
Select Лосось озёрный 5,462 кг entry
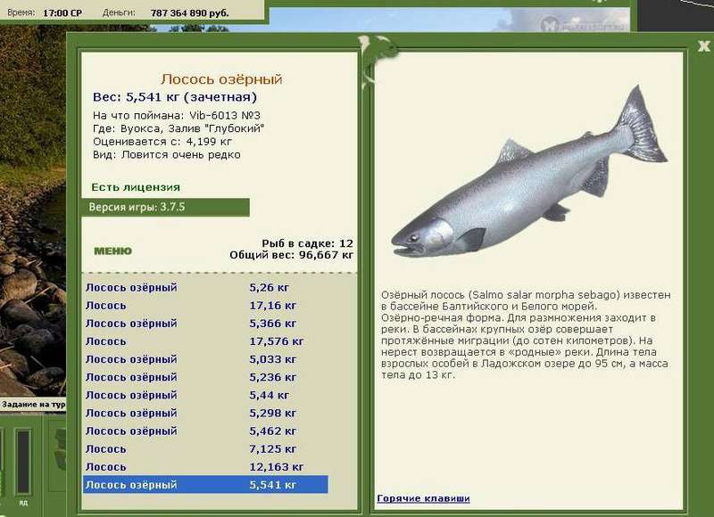click(x=205, y=431)
